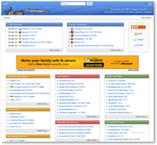Click the Flash Player icon in Popular downloads

coord(72,32)
